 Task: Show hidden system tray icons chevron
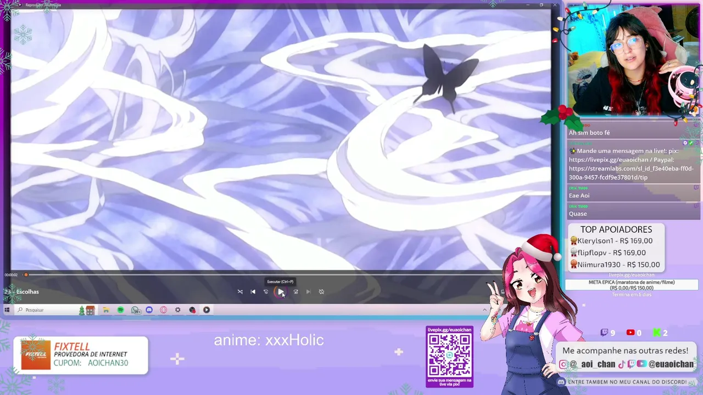[x=484, y=310]
